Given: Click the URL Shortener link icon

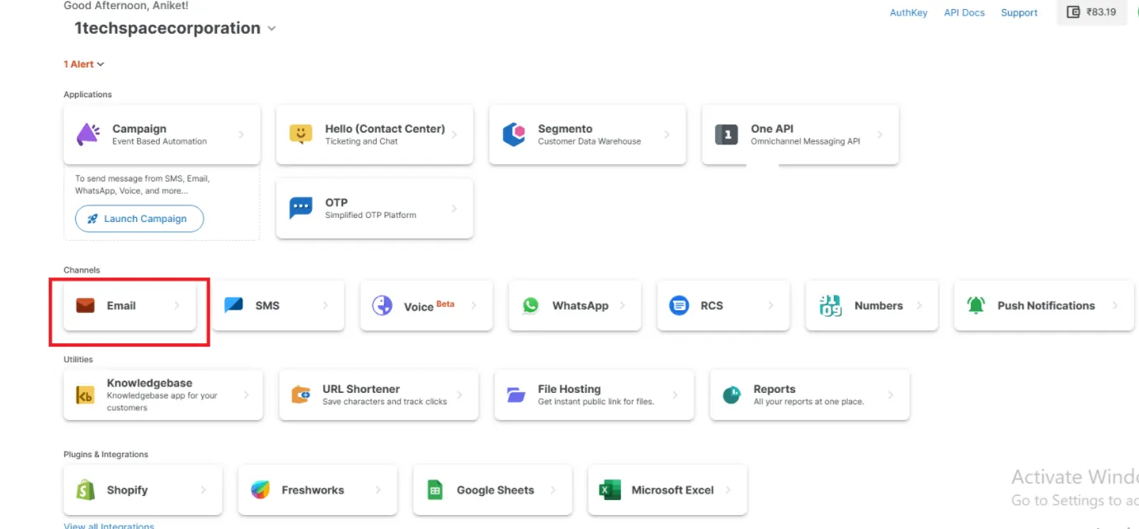Looking at the screenshot, I should (x=301, y=395).
